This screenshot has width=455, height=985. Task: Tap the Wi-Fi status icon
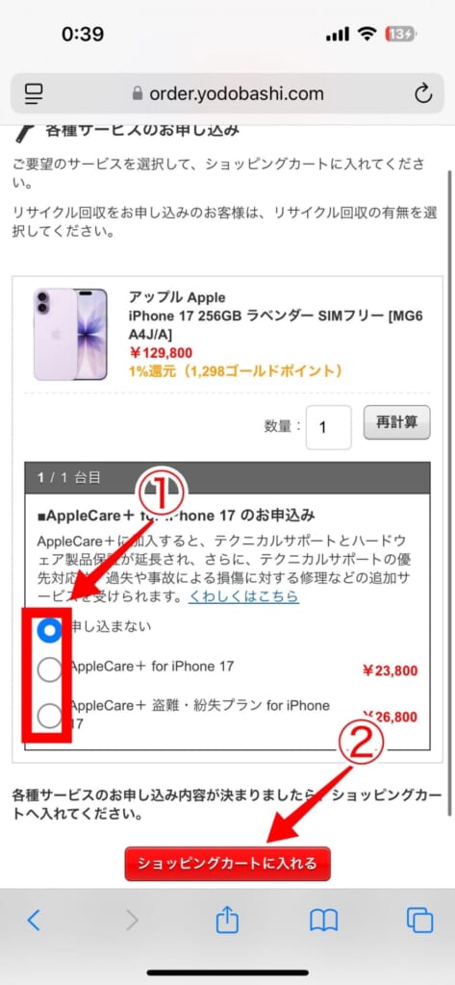tap(367, 36)
